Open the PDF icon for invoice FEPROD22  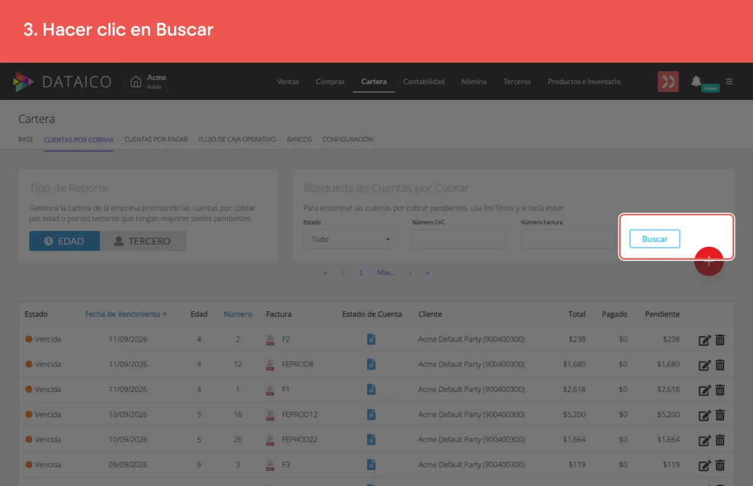[x=270, y=440]
